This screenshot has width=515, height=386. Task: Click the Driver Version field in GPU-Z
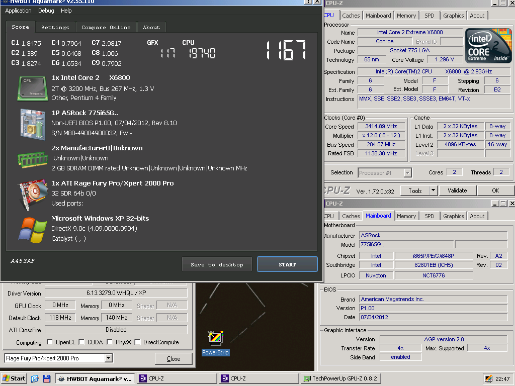(x=116, y=293)
